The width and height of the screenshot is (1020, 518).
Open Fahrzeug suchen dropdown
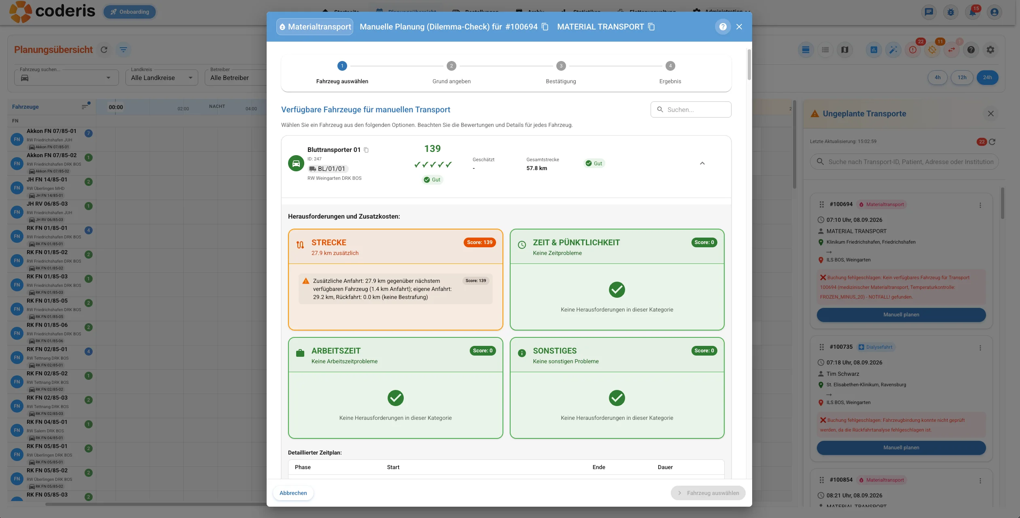click(x=66, y=78)
